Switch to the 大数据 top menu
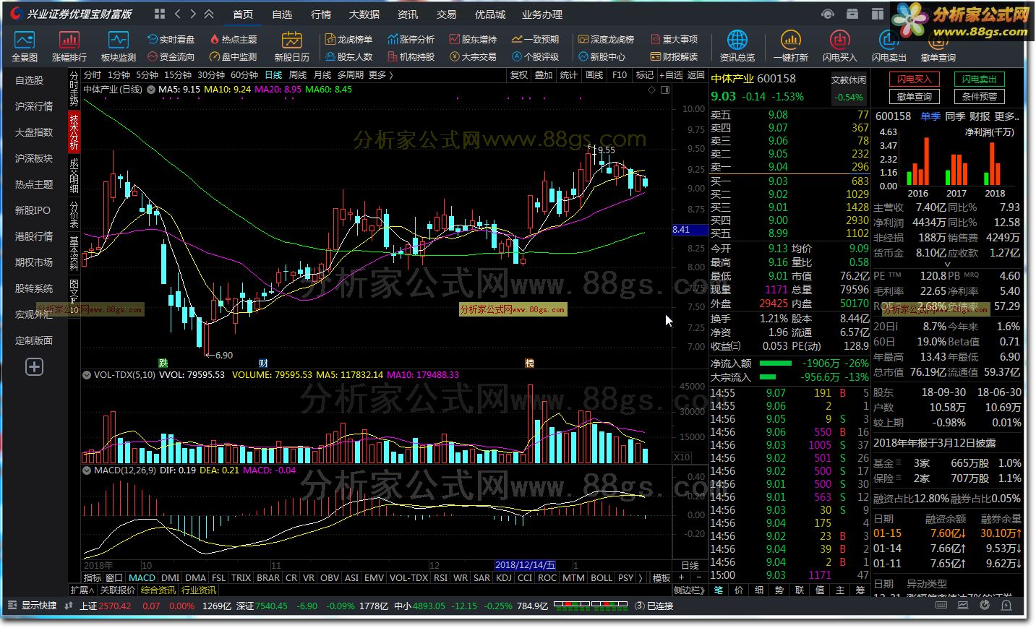 tap(364, 14)
